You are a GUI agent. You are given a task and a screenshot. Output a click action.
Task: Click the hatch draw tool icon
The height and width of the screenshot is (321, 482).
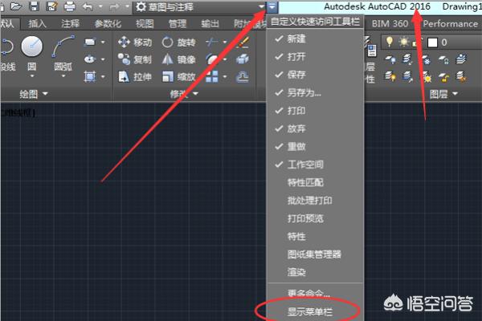(x=90, y=76)
